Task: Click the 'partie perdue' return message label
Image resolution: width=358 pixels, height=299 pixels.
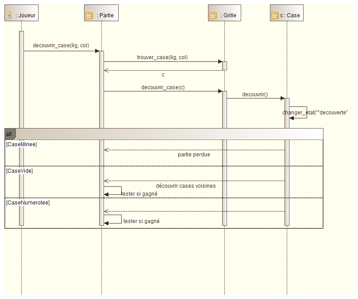Action: (194, 155)
